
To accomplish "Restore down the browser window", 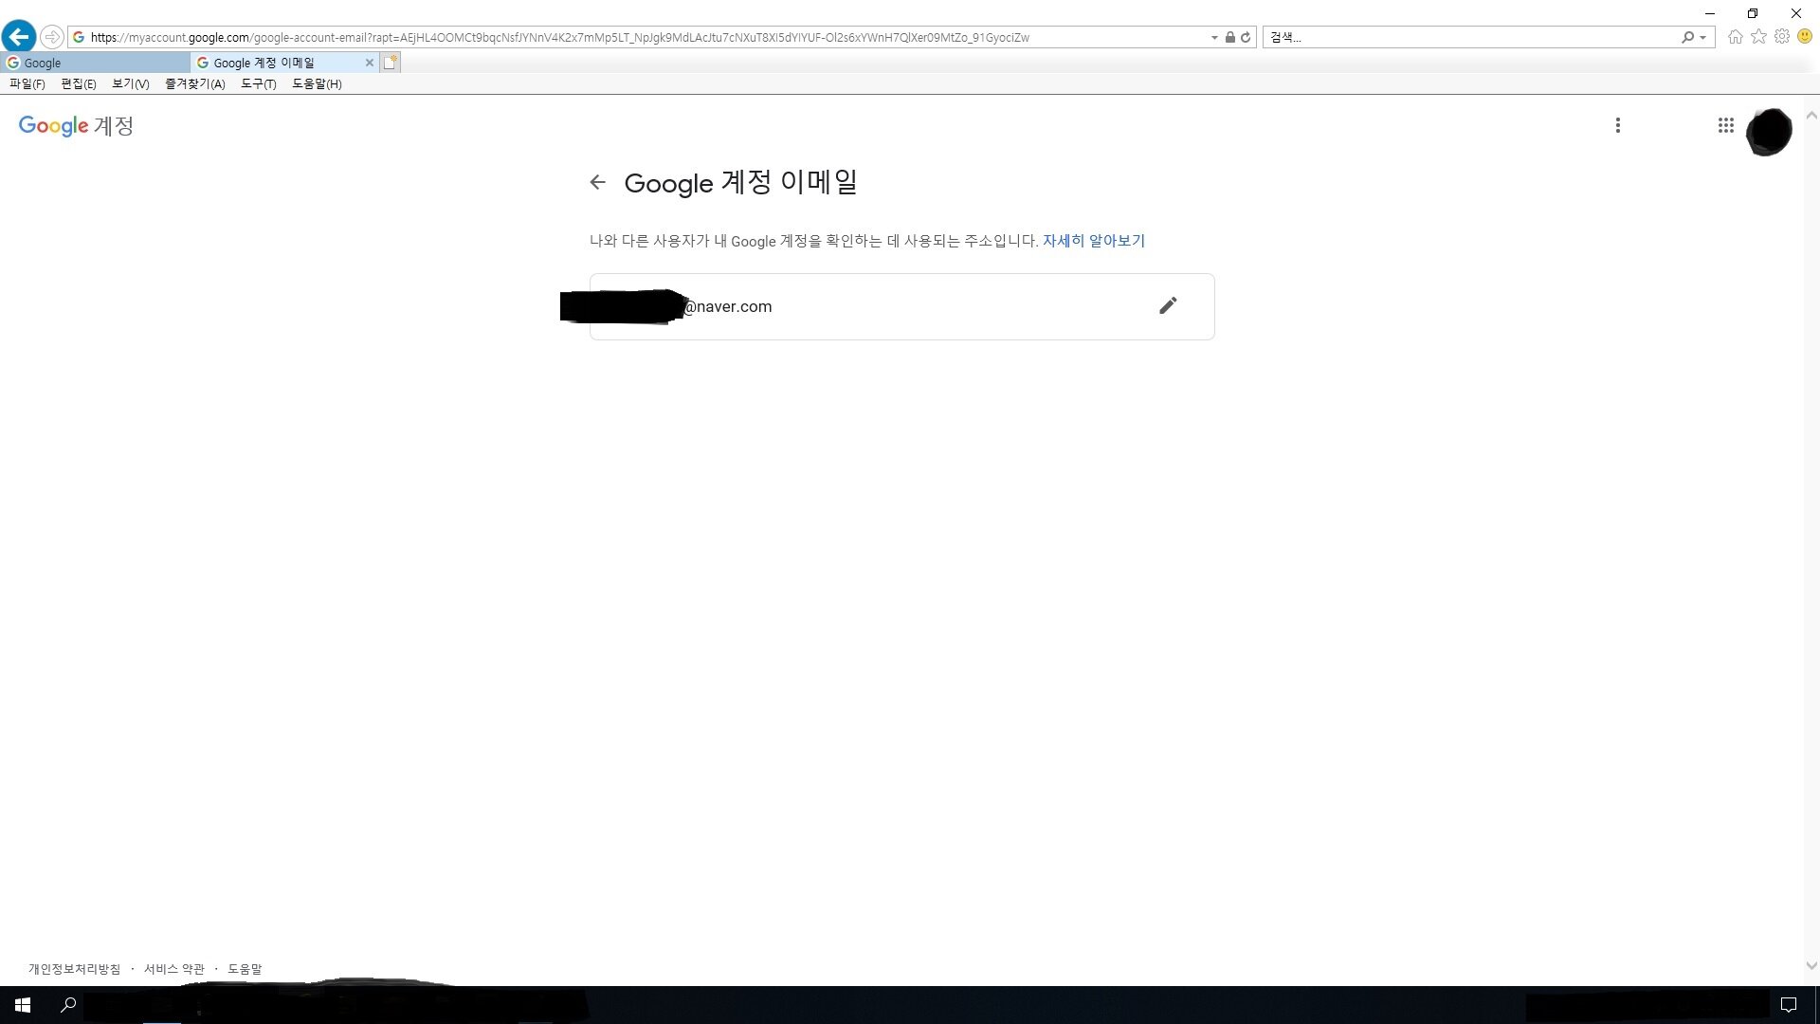I will coord(1753,13).
